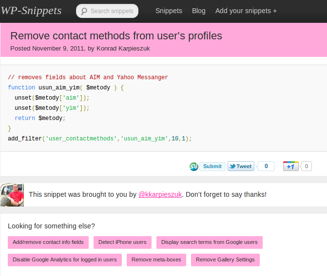
Task: Open Display search terms from Google users
Action: click(x=209, y=242)
